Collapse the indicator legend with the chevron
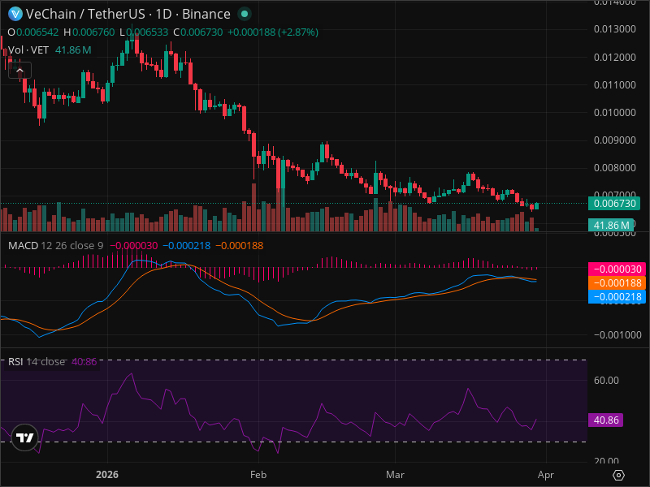This screenshot has width=650, height=487. (19, 71)
